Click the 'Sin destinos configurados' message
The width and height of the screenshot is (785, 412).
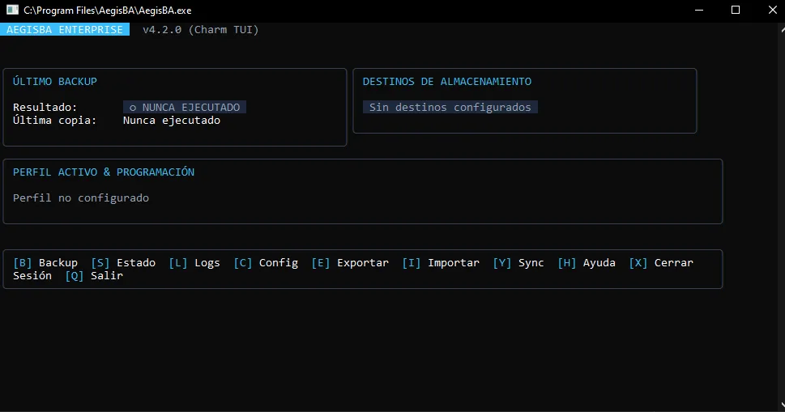450,107
